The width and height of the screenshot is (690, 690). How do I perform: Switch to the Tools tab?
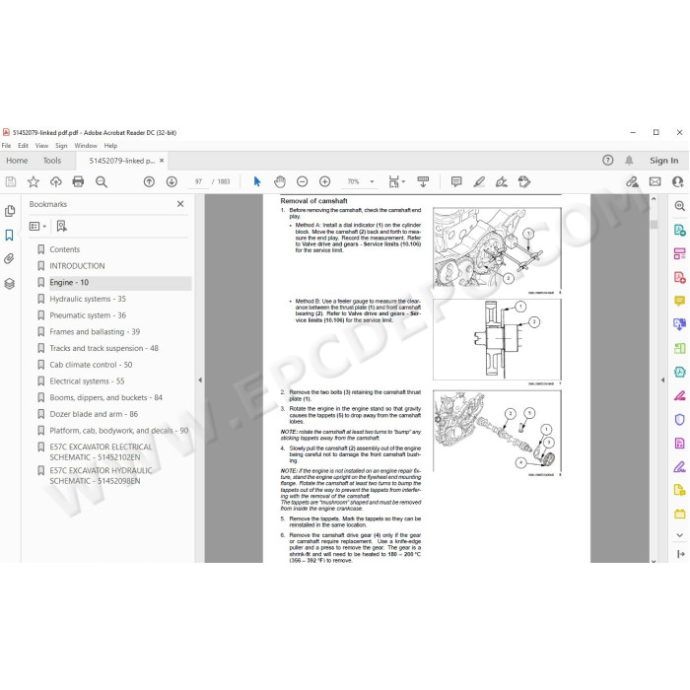point(52,161)
